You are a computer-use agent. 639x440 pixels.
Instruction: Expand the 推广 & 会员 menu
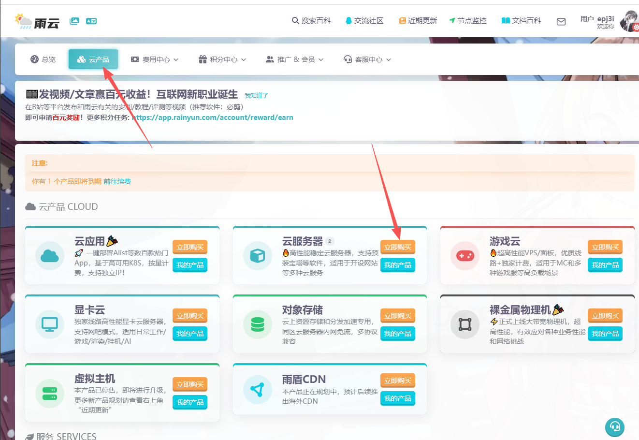coord(295,59)
